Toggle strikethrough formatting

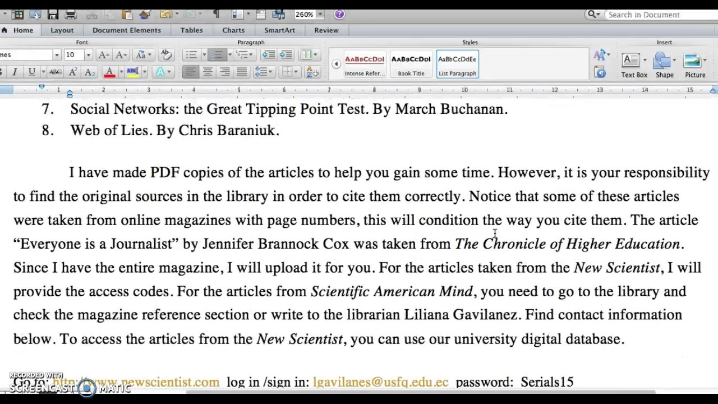(55, 72)
